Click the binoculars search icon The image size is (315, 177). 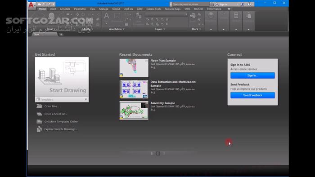(212, 4)
